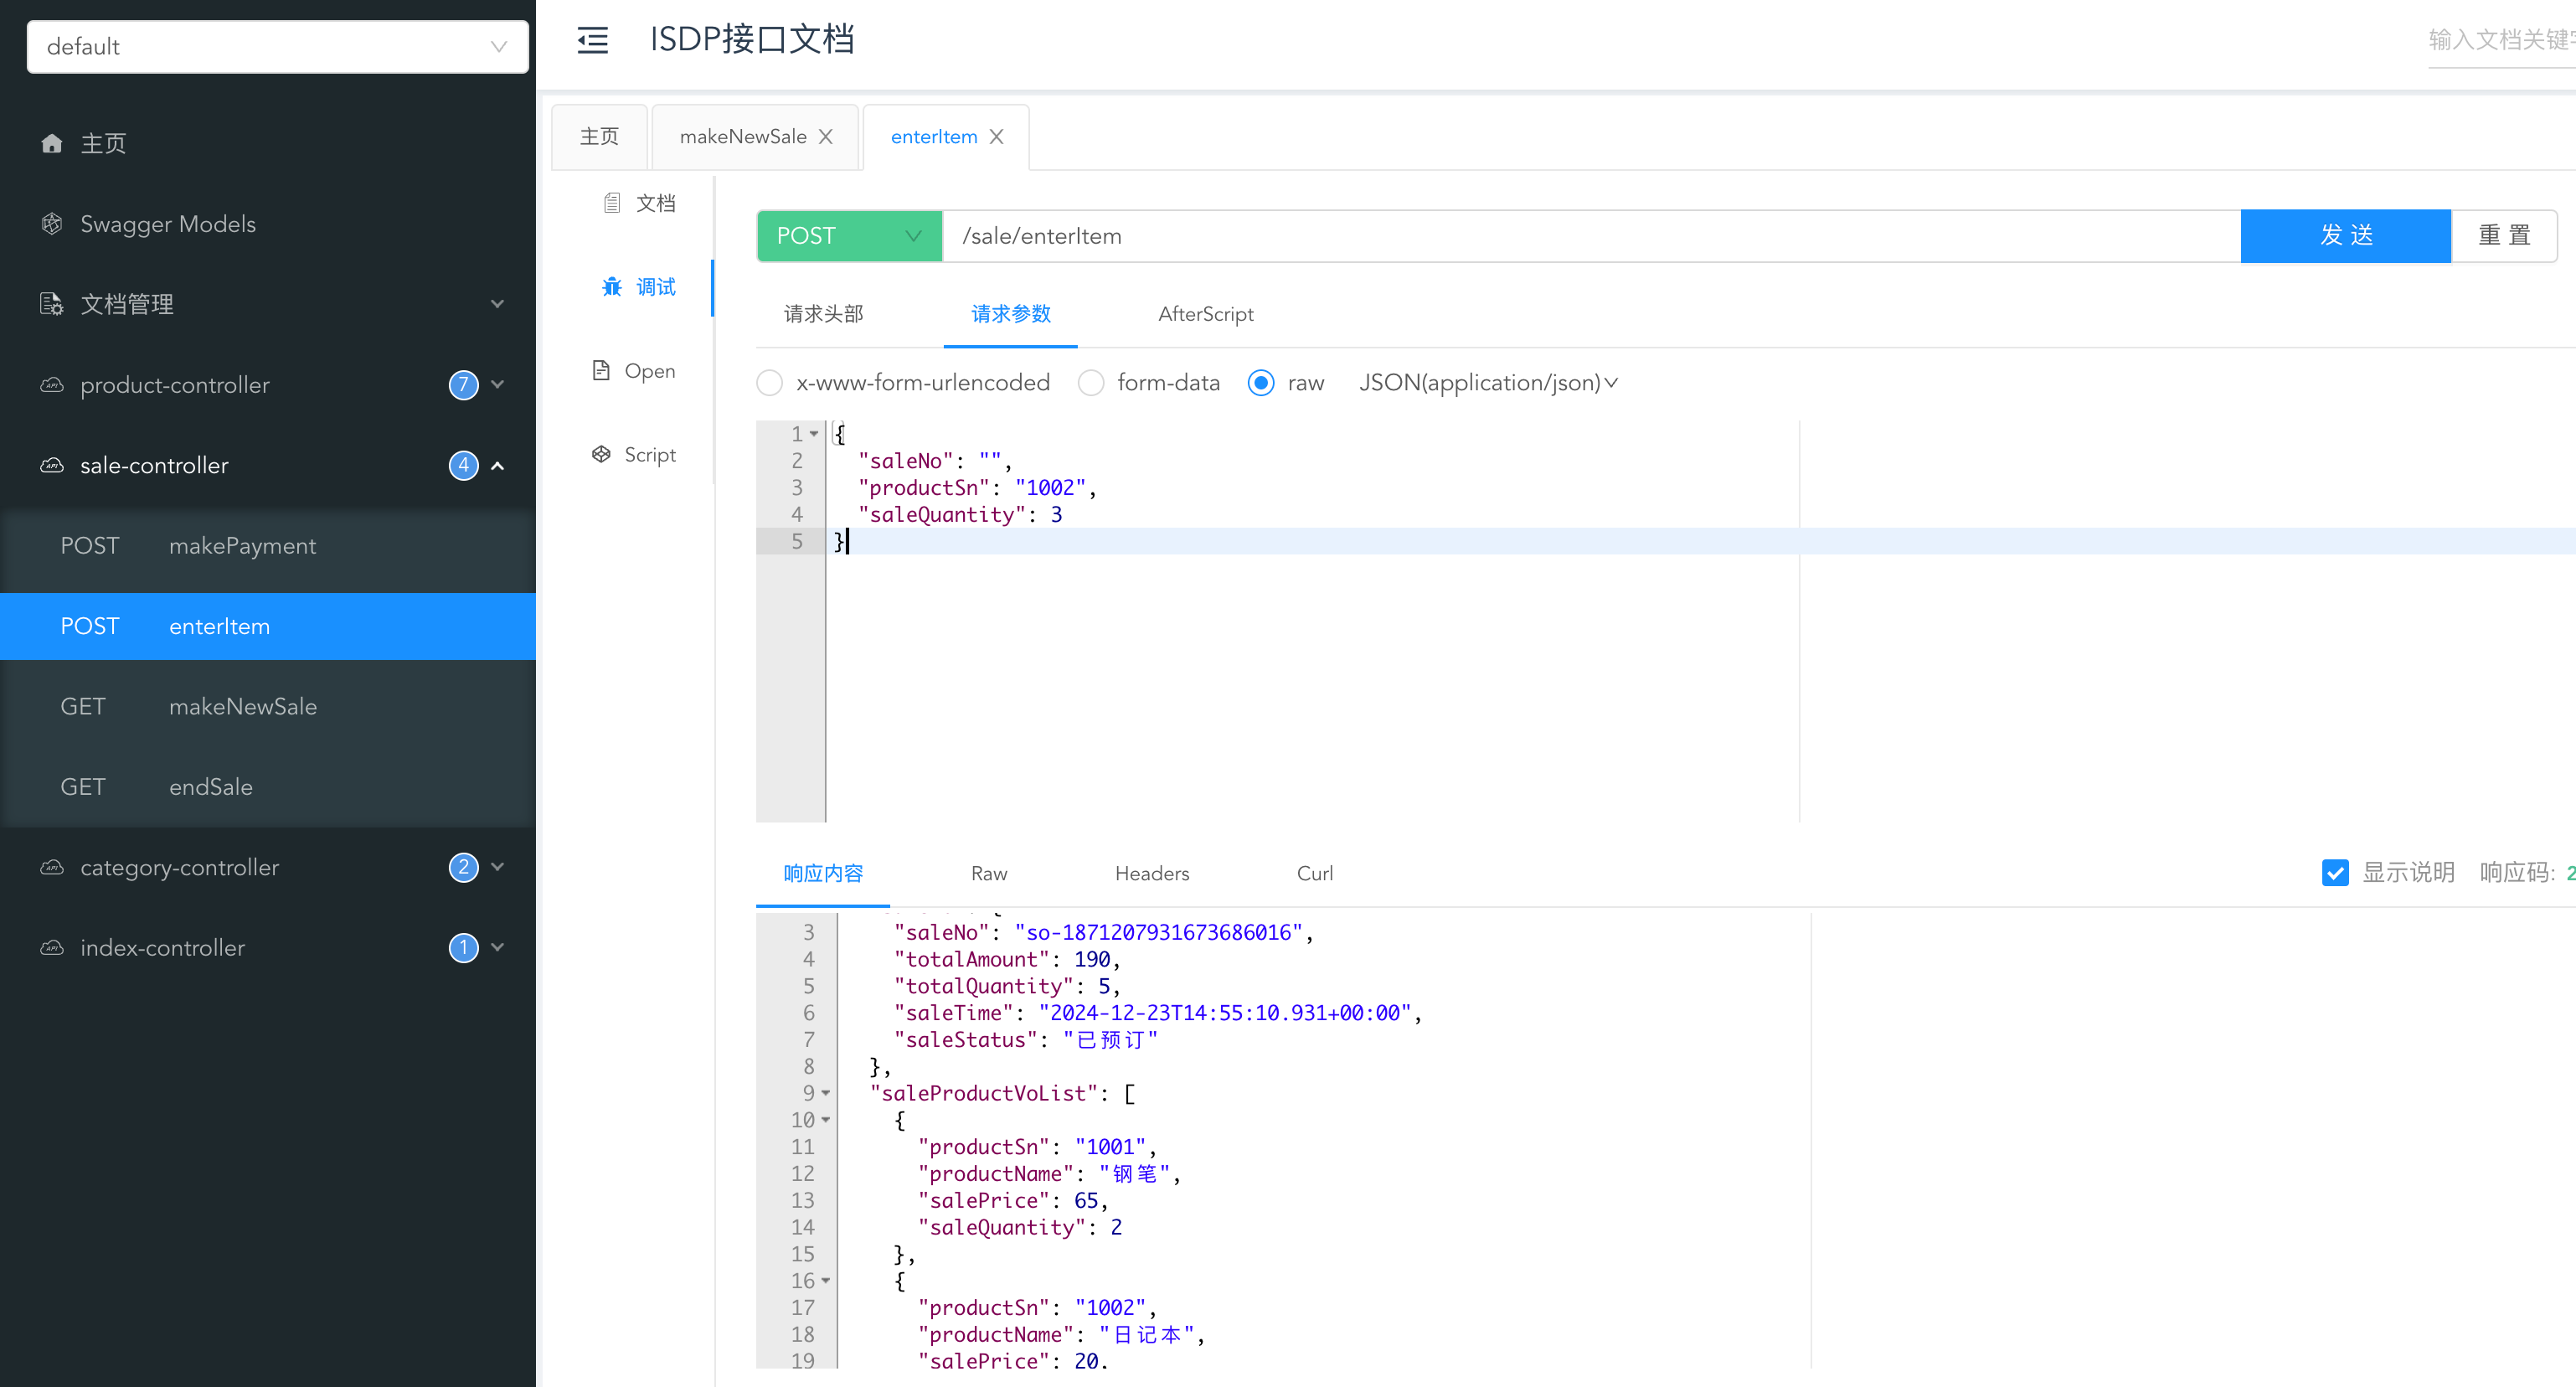Expand 文档管理 menu chevron
Viewport: 2576px width, 1387px height.
497,304
